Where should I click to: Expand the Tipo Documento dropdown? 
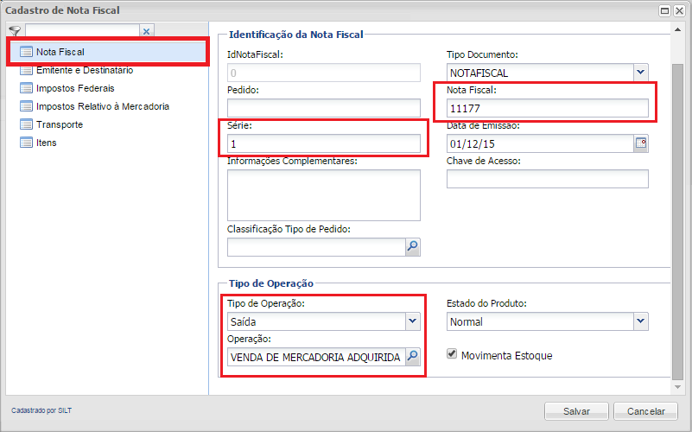click(x=640, y=73)
